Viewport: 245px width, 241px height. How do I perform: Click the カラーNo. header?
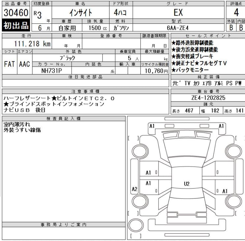tap(51, 64)
